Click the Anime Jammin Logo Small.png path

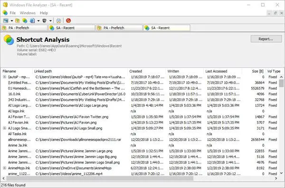(77, 162)
